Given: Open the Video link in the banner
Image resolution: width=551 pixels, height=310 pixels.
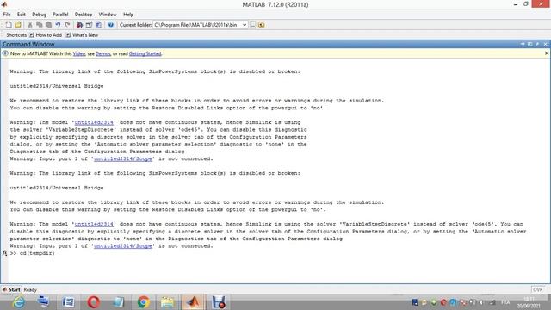Looking at the screenshot, I should [x=79, y=53].
